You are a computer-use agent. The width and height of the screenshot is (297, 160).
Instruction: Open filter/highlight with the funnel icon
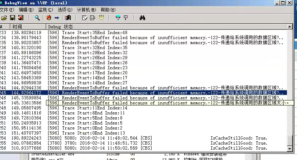(x=118, y=18)
